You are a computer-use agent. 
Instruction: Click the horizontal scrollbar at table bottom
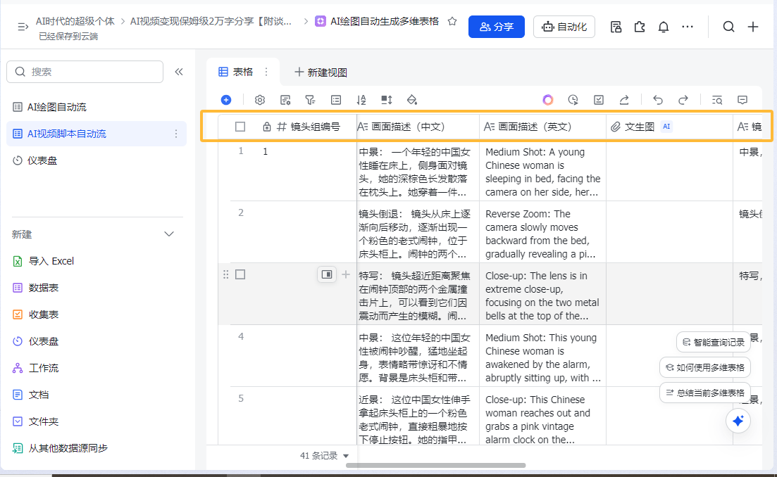435,465
